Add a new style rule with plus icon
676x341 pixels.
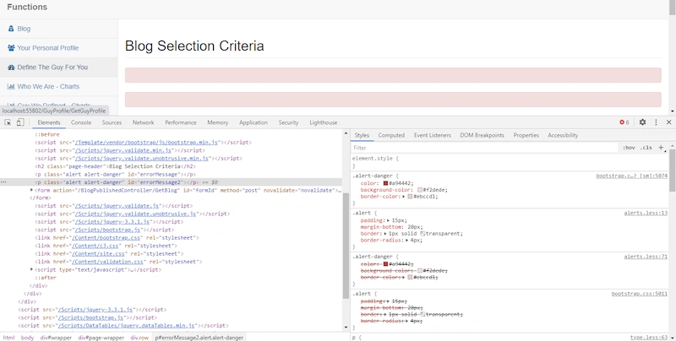point(661,148)
